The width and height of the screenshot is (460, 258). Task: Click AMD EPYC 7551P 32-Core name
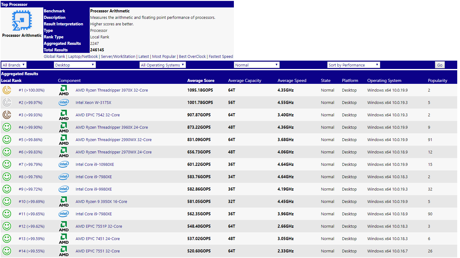tap(99, 226)
